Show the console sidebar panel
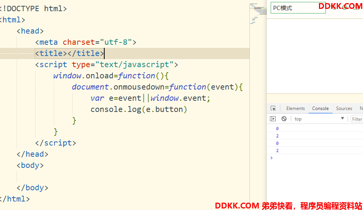The image size is (363, 210). 273,119
